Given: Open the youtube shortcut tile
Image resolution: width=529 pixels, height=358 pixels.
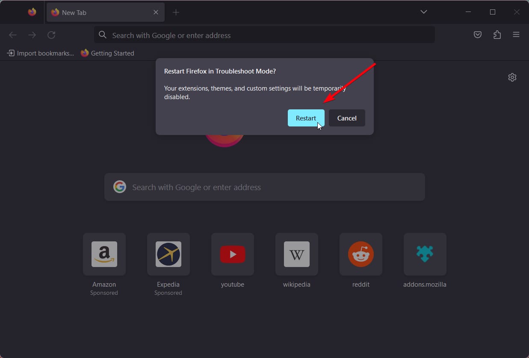Looking at the screenshot, I should pos(232,254).
